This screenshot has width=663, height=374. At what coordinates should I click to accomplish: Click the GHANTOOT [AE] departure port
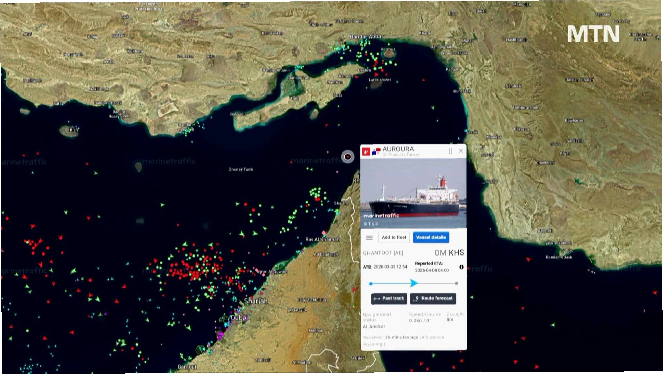click(383, 253)
